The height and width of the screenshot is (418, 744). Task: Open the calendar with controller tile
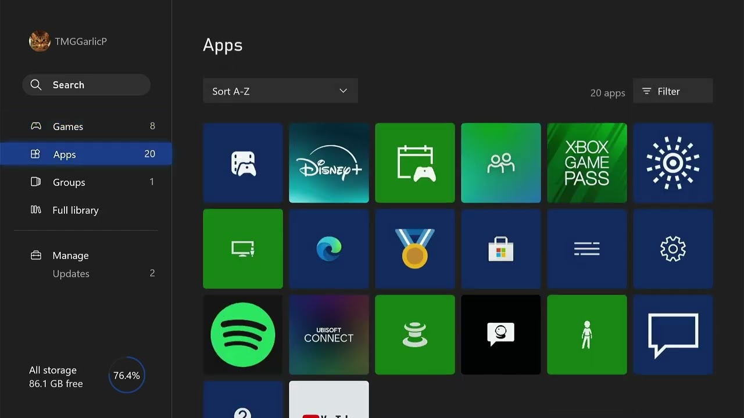(415, 163)
